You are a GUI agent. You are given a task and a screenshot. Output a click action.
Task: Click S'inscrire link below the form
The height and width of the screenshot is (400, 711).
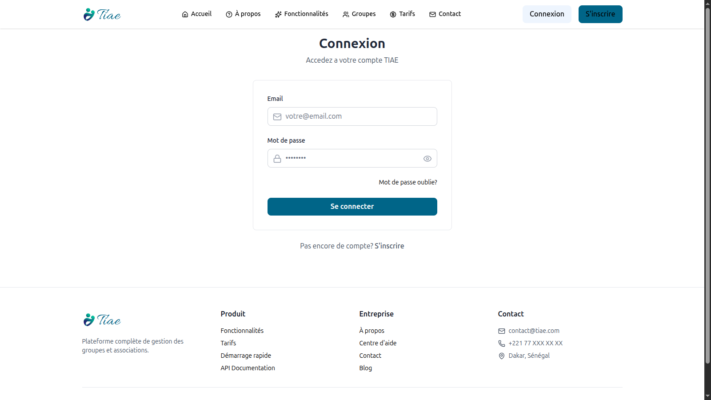click(x=389, y=246)
